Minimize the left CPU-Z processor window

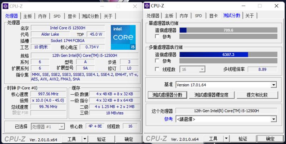[102, 6]
